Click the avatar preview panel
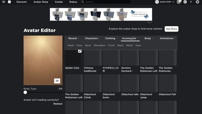The image size is (202, 114). pyautogui.click(x=43, y=60)
